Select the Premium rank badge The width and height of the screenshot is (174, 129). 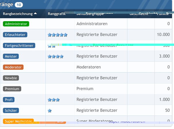[12, 89]
